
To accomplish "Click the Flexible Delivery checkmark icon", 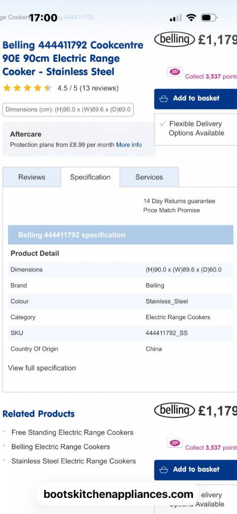I will pos(163,123).
